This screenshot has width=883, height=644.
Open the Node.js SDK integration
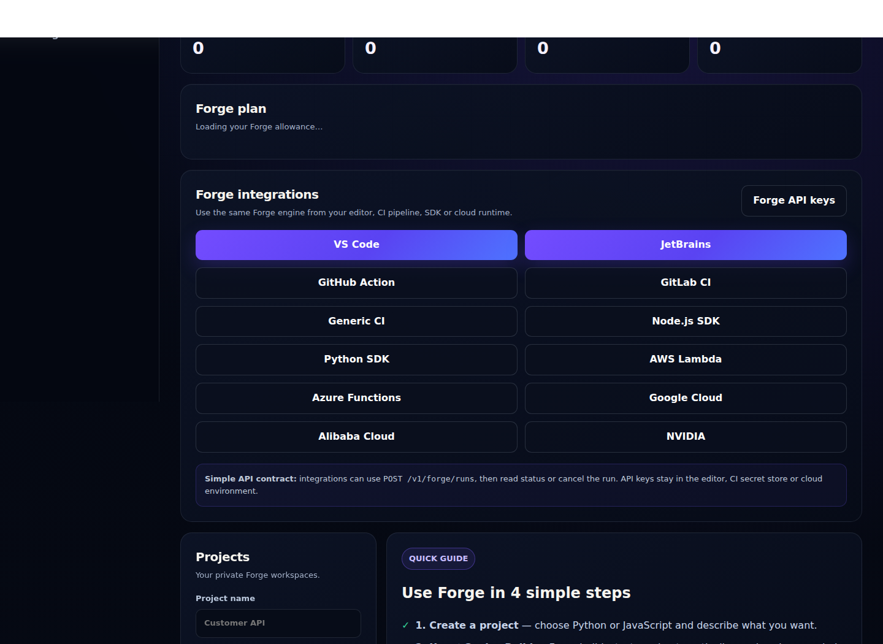point(686,321)
